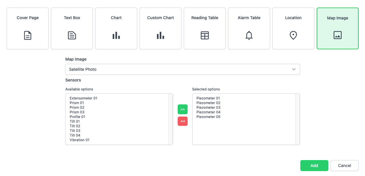Move selected sensors right with >> button
Viewport: 365px width, 176px height.
[x=183, y=109]
